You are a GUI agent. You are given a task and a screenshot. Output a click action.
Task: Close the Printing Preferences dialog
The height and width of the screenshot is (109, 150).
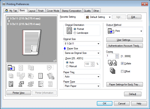[145, 4]
